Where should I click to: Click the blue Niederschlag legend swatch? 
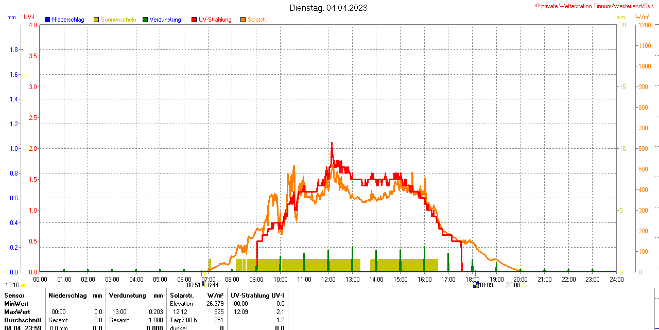pos(47,20)
